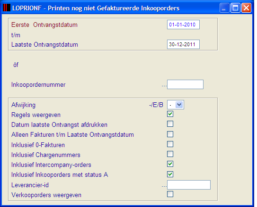Click the Laatste Ontvangstdatum date field
Image resolution: width=257 pixels, height=207 pixels.
click(183, 44)
